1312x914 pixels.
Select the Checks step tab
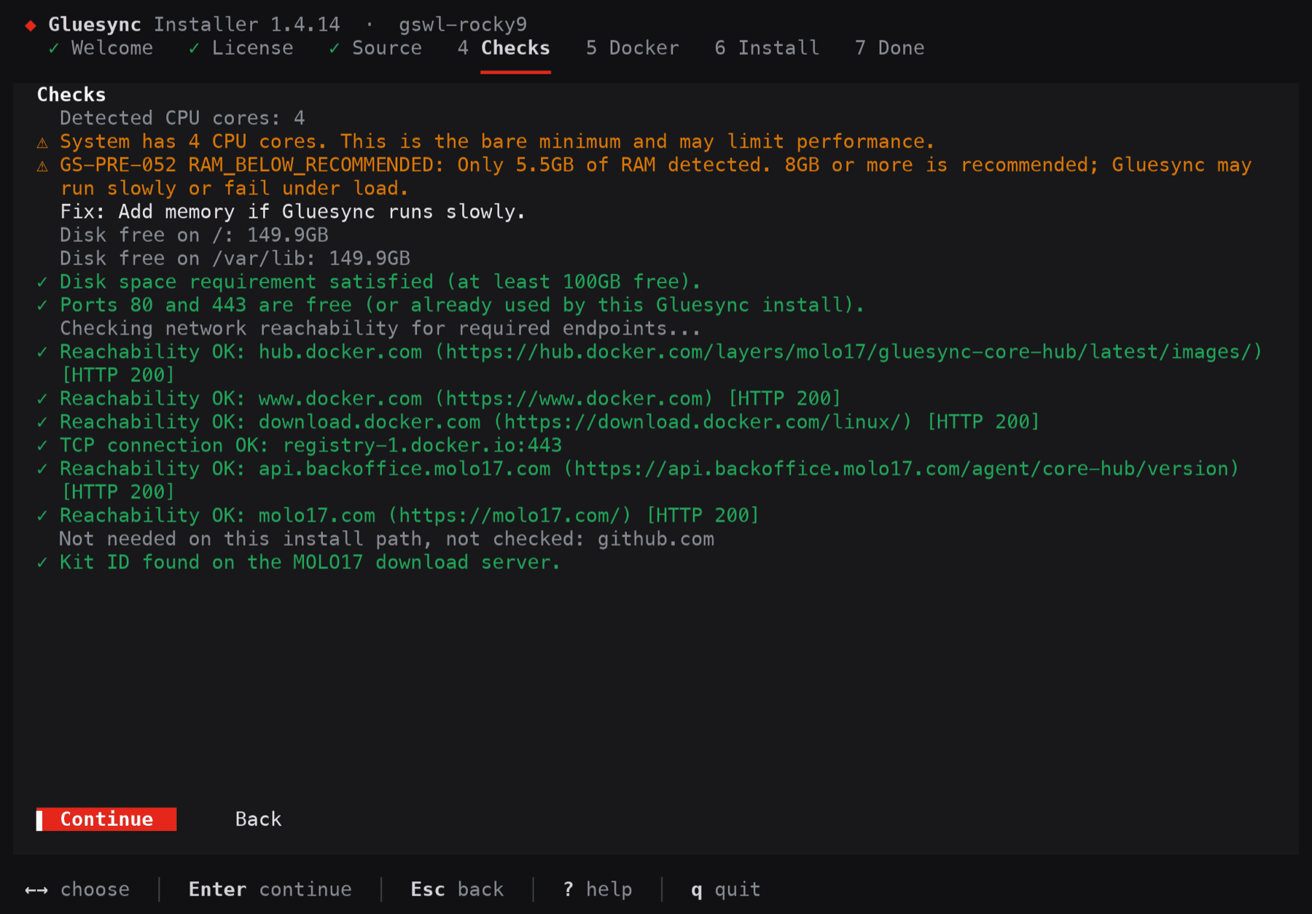coord(504,48)
